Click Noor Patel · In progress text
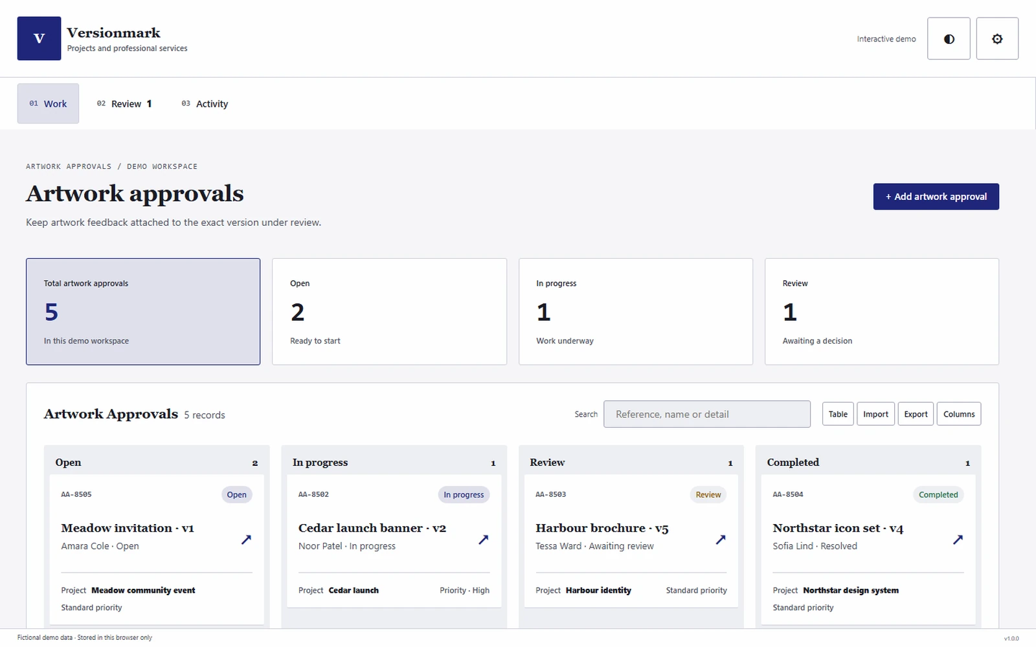The width and height of the screenshot is (1036, 647). tap(347, 546)
